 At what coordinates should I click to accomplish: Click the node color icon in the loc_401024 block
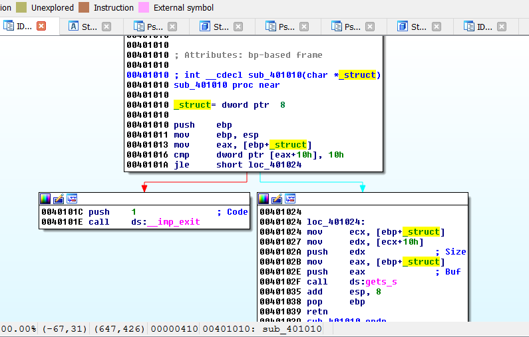264,199
